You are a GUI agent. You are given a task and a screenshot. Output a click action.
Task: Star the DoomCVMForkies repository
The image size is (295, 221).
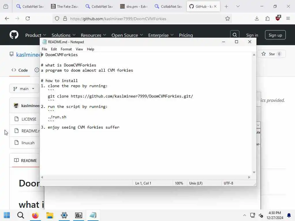click(271, 54)
